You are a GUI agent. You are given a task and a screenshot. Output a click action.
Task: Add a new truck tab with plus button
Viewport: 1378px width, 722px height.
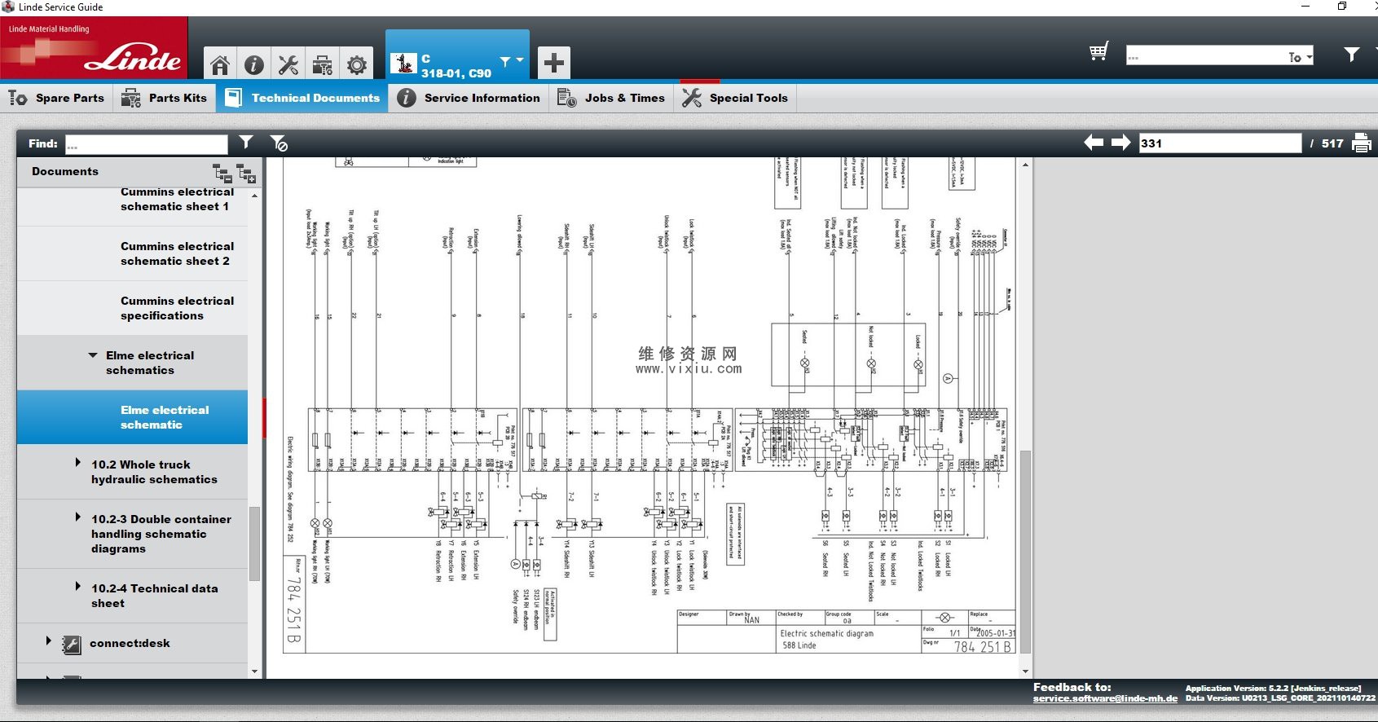click(554, 63)
